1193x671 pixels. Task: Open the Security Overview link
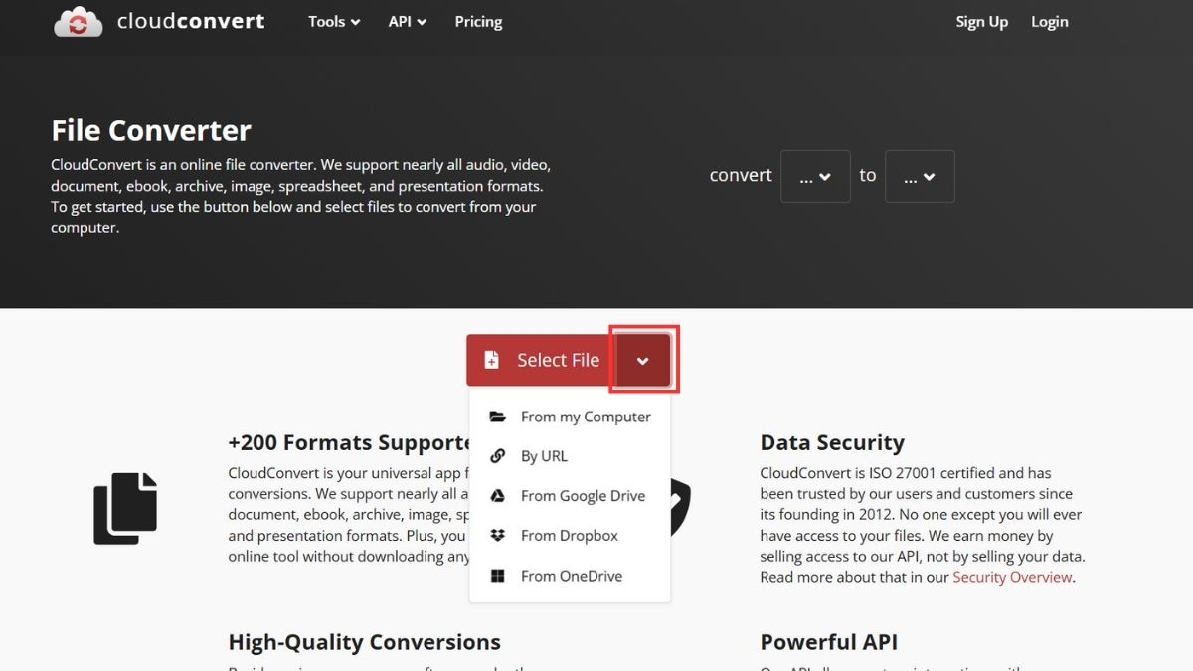tap(1012, 577)
